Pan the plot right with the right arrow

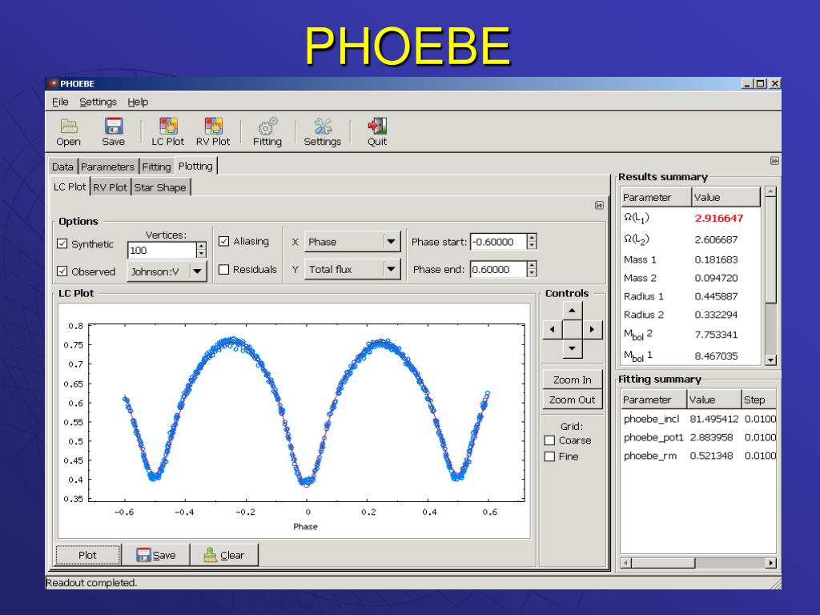[592, 329]
